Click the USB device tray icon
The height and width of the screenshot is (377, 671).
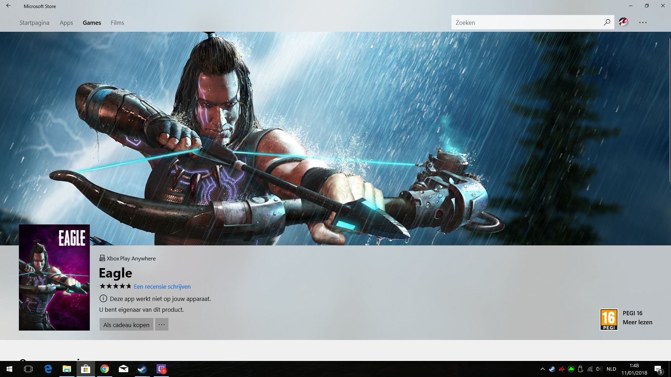click(x=580, y=369)
